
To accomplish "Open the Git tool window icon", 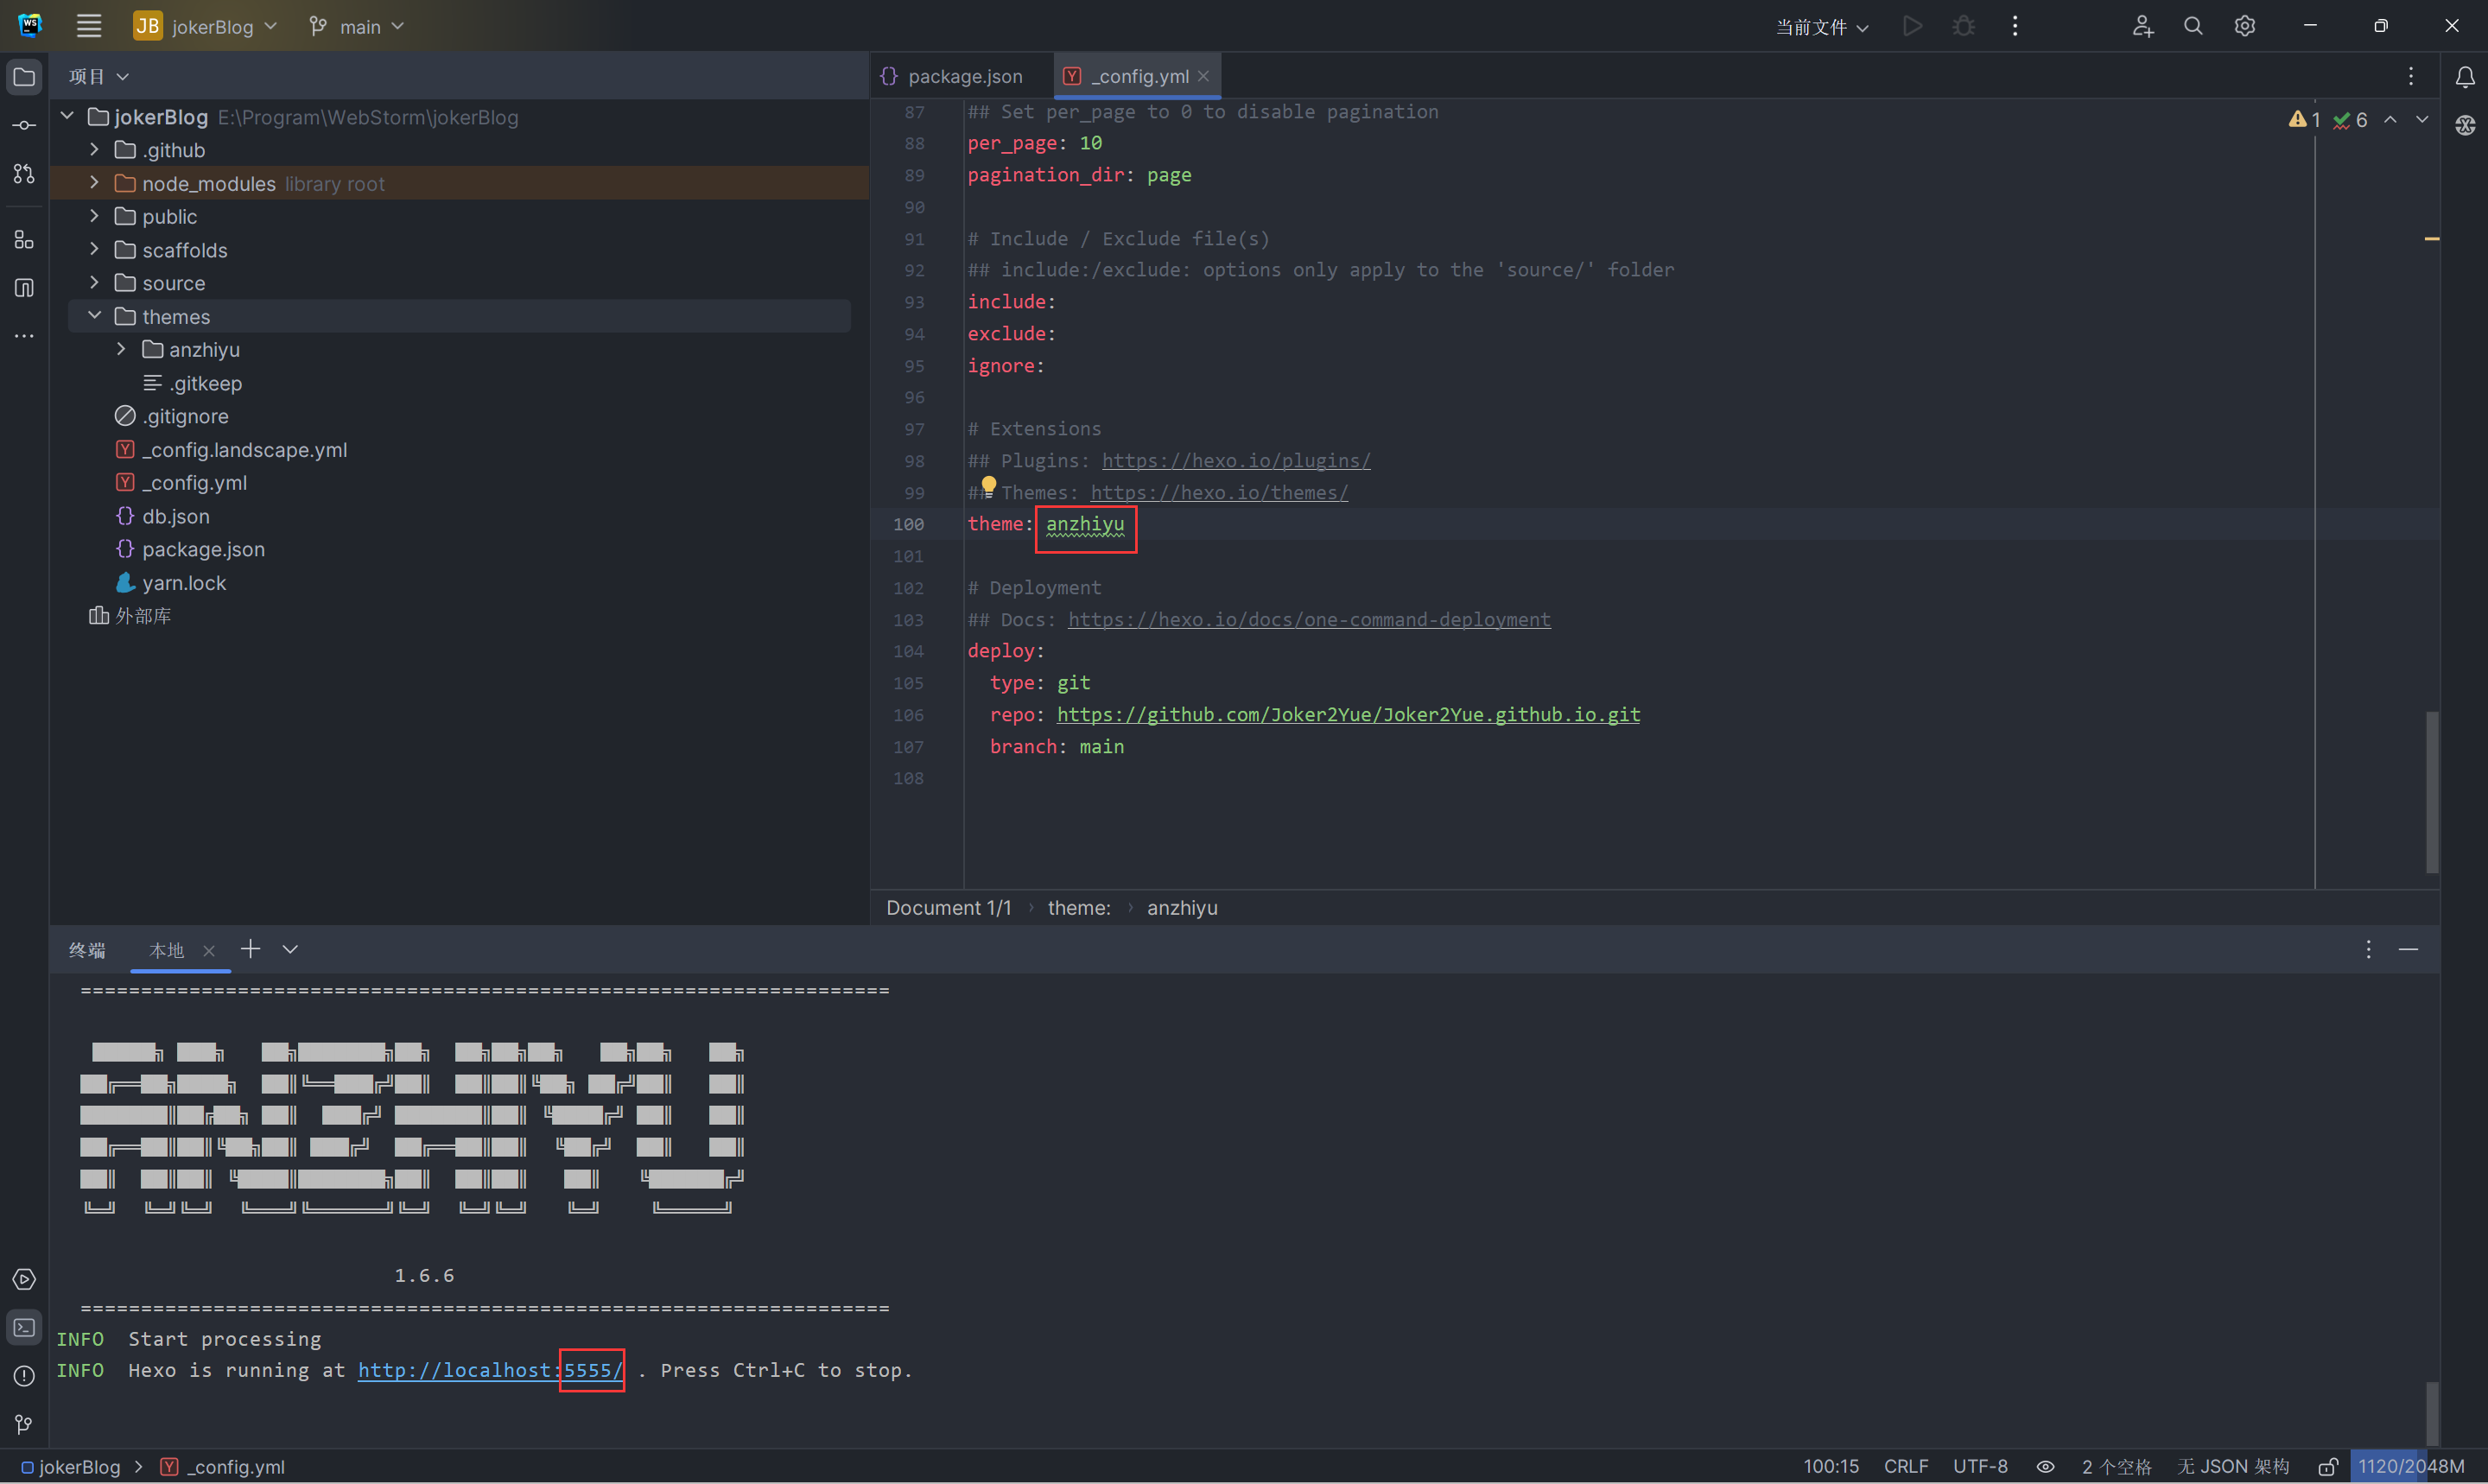I will pos(24,1424).
